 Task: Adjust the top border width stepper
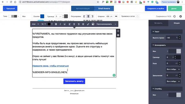pyautogui.click(x=63, y=16)
